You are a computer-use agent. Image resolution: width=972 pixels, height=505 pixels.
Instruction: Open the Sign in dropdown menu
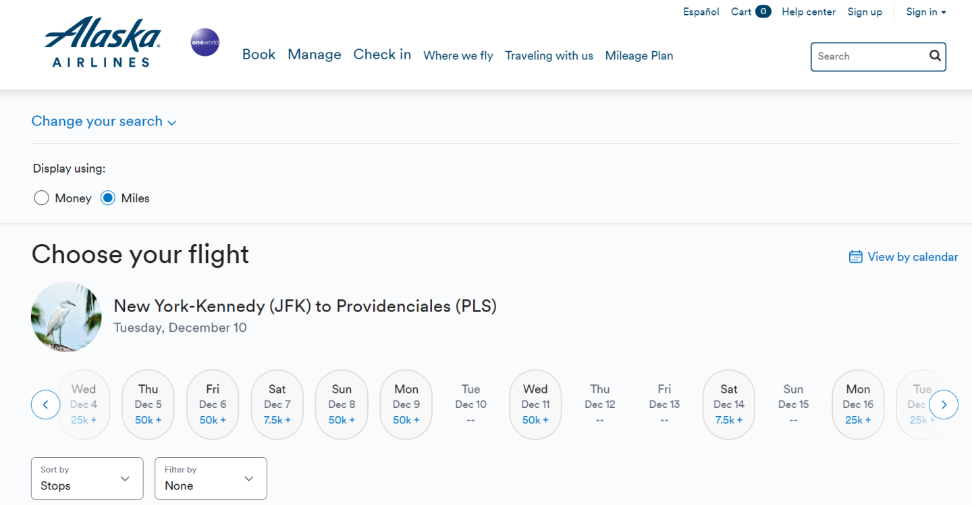[x=925, y=11]
